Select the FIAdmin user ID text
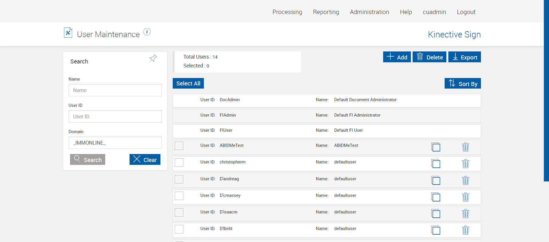The width and height of the screenshot is (549, 242). pyautogui.click(x=228, y=115)
